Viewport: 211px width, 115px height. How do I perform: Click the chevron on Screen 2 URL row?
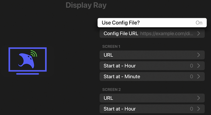(199, 98)
